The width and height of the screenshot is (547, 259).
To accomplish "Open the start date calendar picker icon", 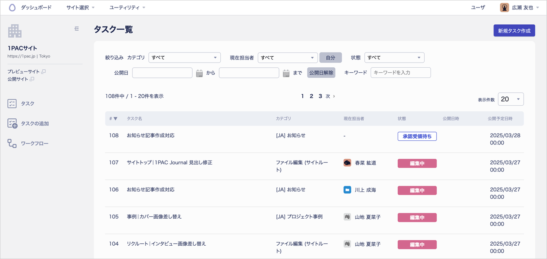I will [x=199, y=73].
